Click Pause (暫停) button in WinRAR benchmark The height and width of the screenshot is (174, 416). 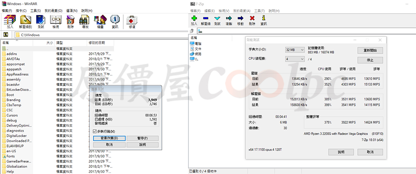point(142,138)
